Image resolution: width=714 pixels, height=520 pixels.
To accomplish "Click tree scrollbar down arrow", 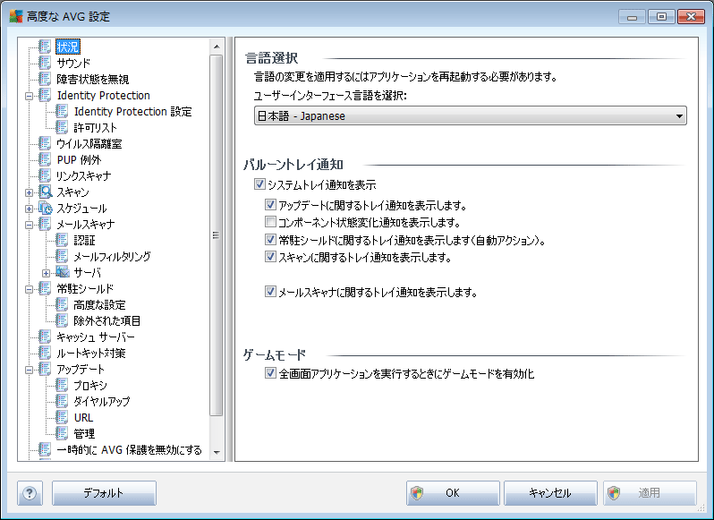I will pos(217,453).
